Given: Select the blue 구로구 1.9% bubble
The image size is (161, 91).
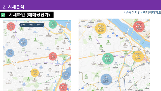Looking at the screenshot, I should click(106, 80).
